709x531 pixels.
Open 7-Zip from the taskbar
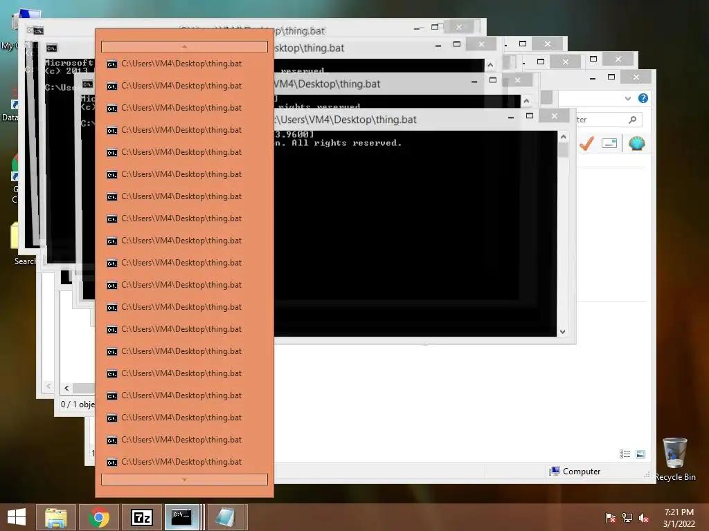pyautogui.click(x=141, y=517)
